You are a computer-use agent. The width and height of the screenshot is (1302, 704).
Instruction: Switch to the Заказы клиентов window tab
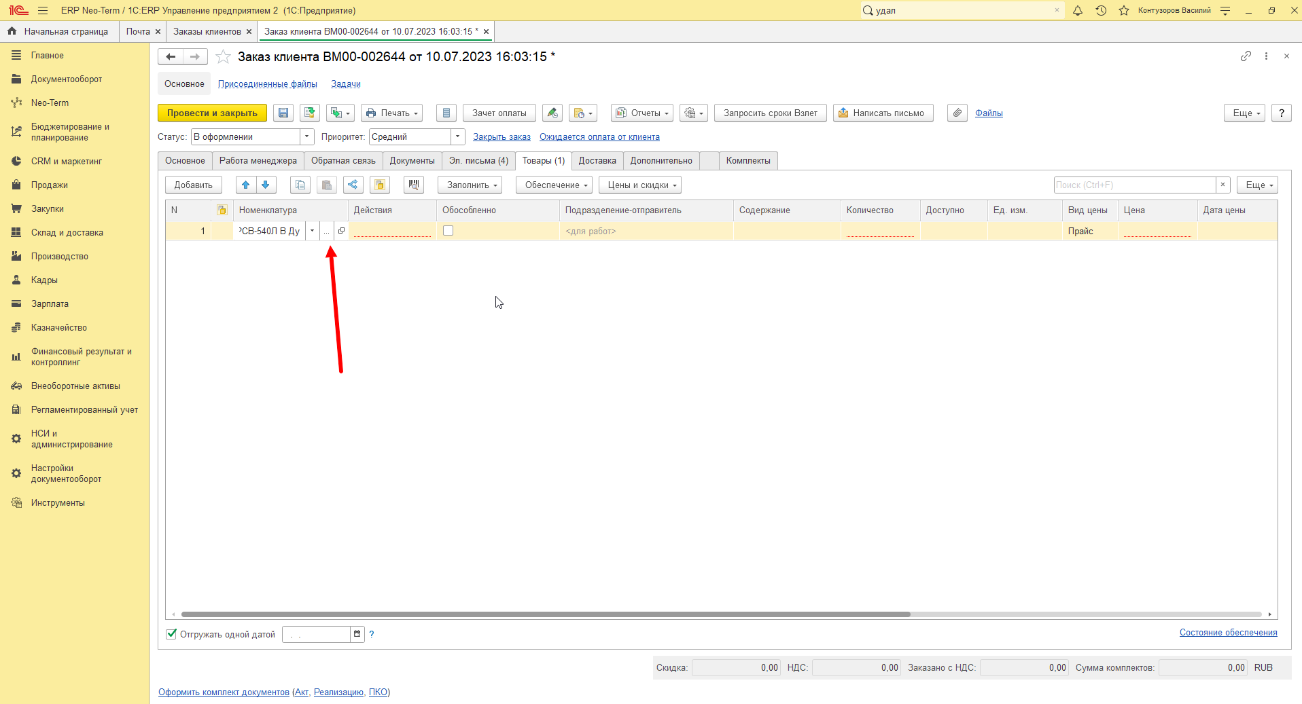pos(207,31)
